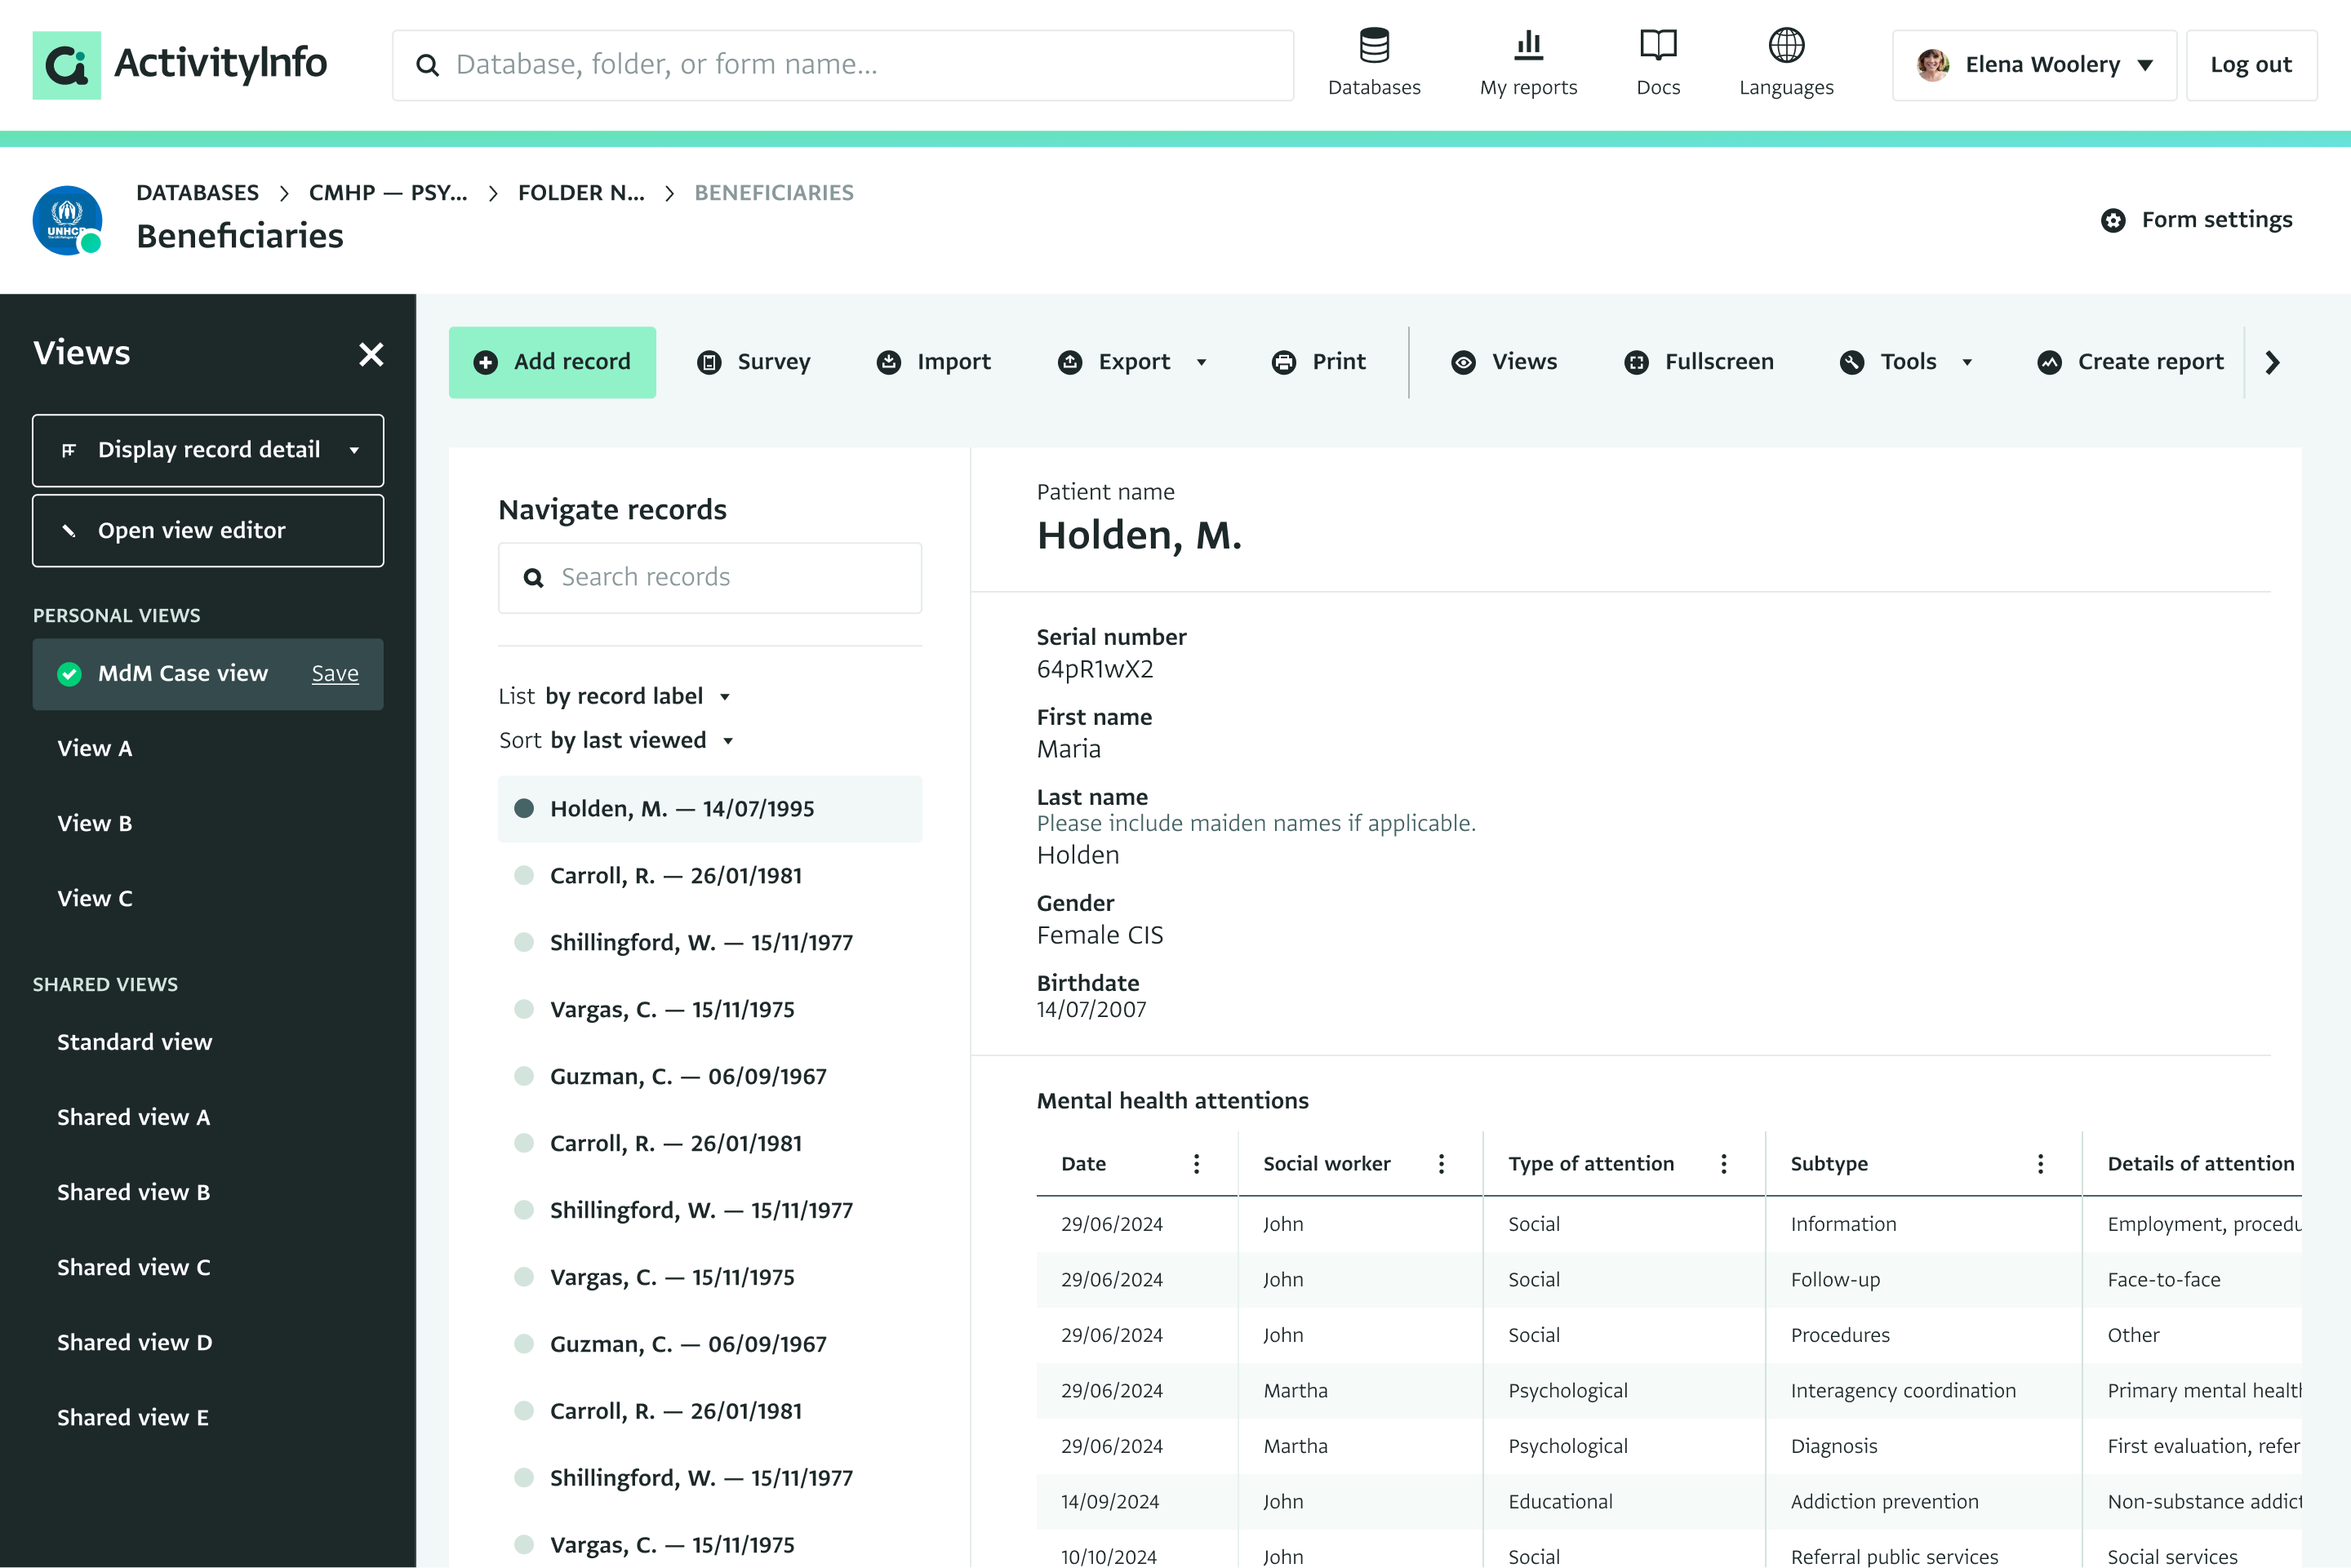This screenshot has width=2351, height=1568.
Task: Open My reports chart icon
Action: click(1528, 46)
